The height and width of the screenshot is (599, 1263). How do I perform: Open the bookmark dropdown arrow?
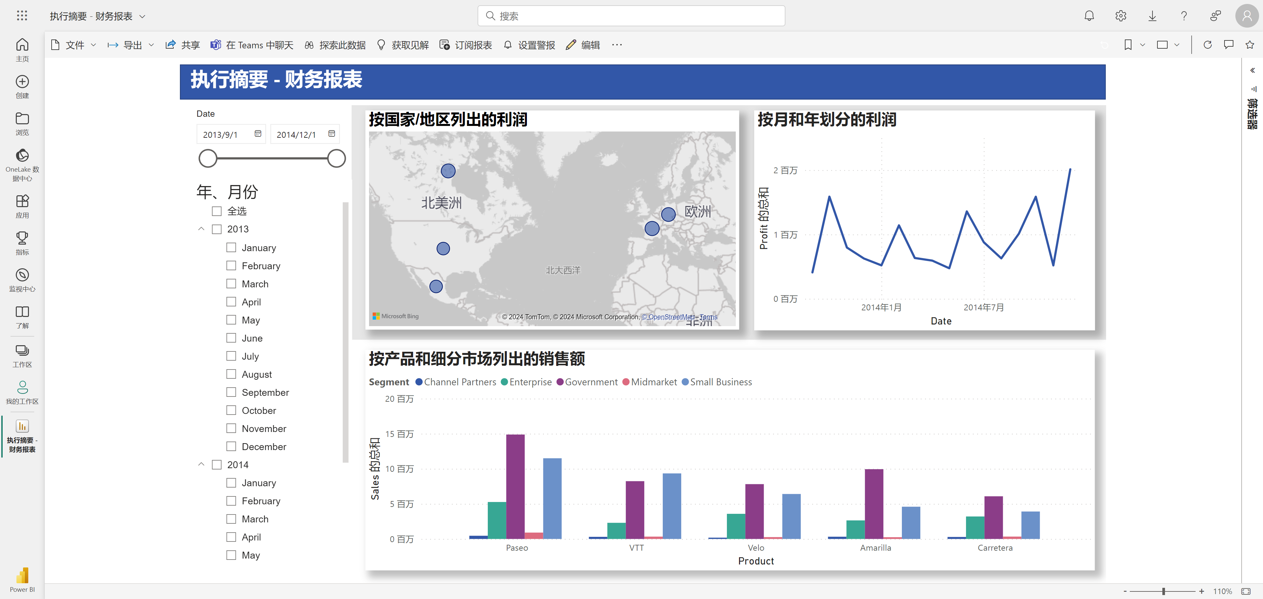(1142, 45)
